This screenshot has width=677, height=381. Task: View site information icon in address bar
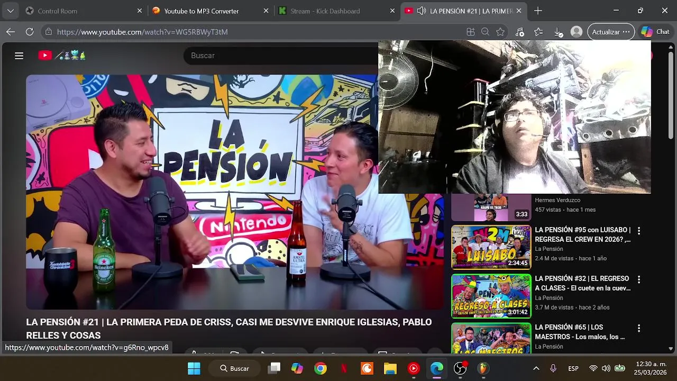(49, 32)
